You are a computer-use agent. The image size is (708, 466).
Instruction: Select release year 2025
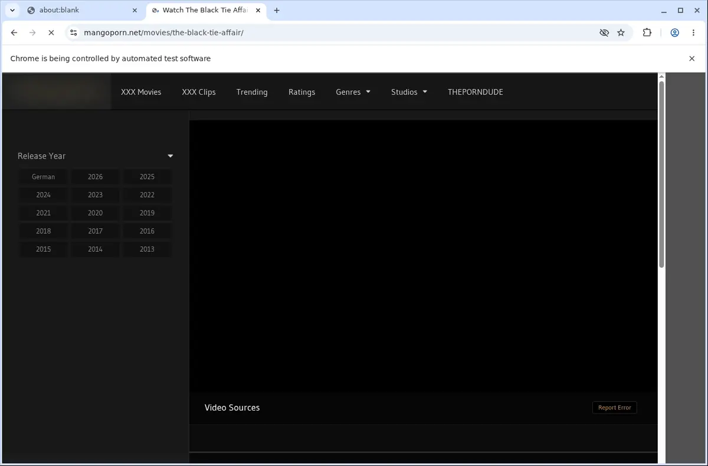tap(147, 177)
